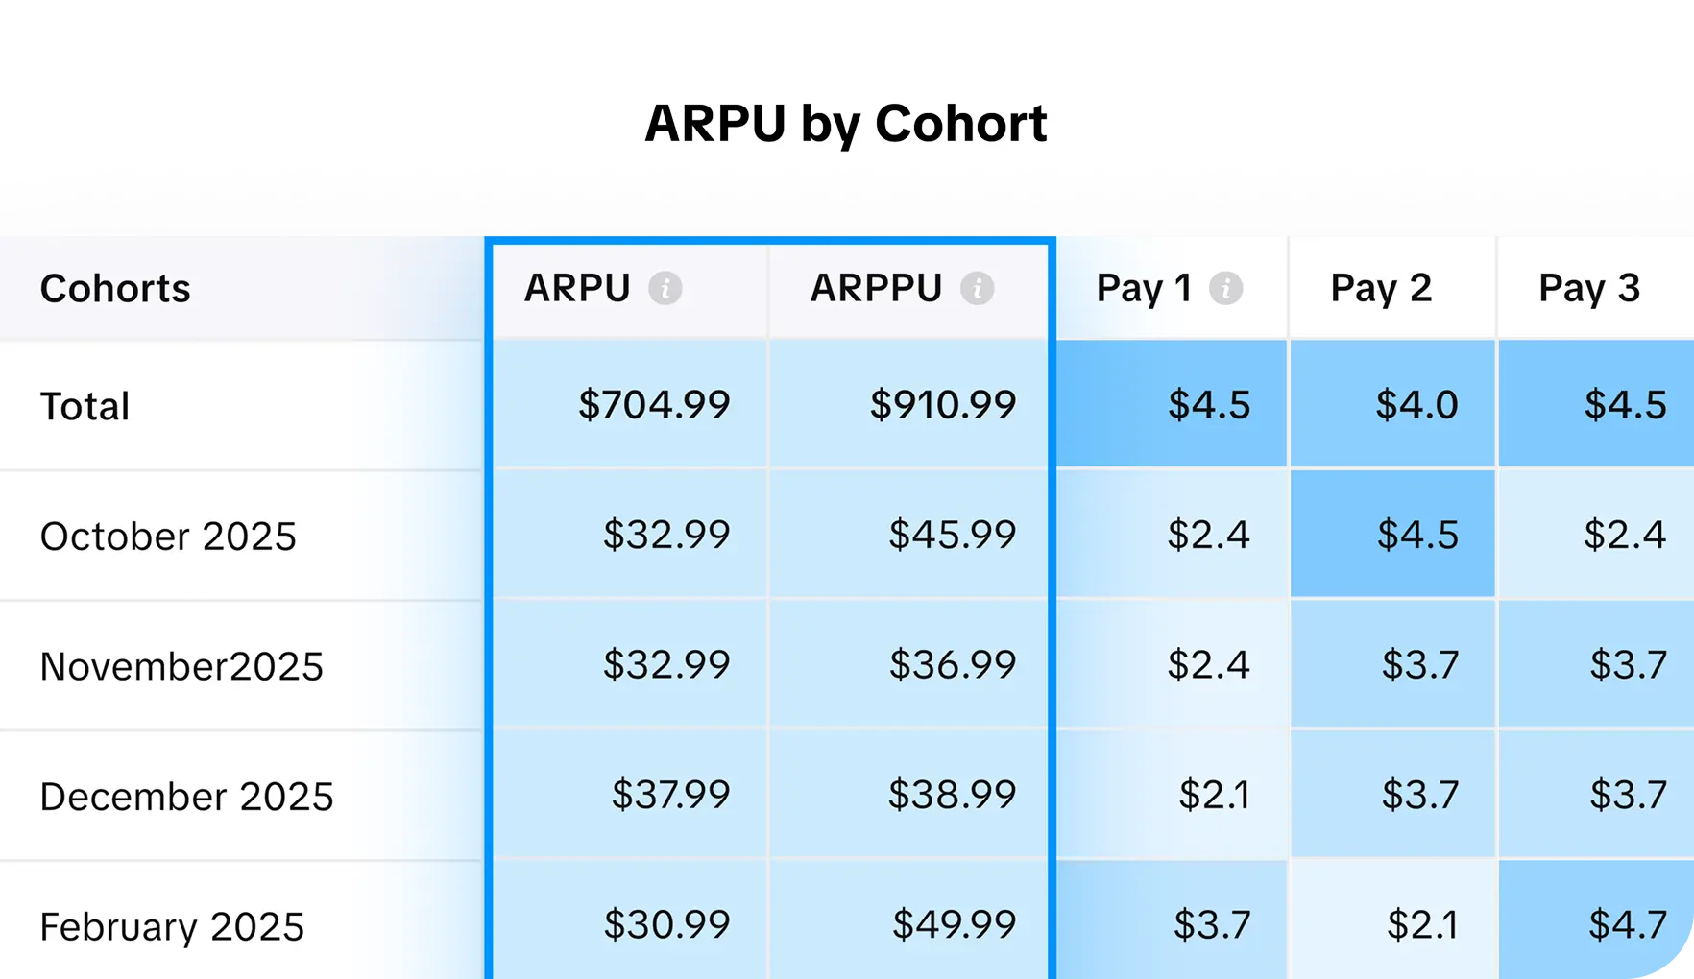Click the ARPU info icon
1694x979 pixels.
(x=669, y=288)
